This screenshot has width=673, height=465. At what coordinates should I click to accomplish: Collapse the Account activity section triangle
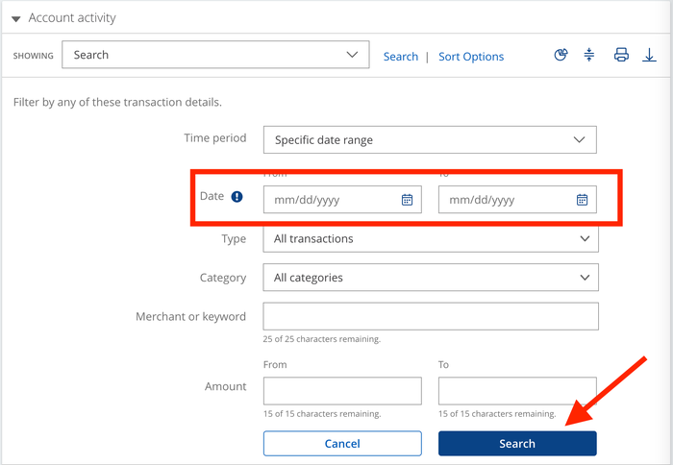click(16, 19)
